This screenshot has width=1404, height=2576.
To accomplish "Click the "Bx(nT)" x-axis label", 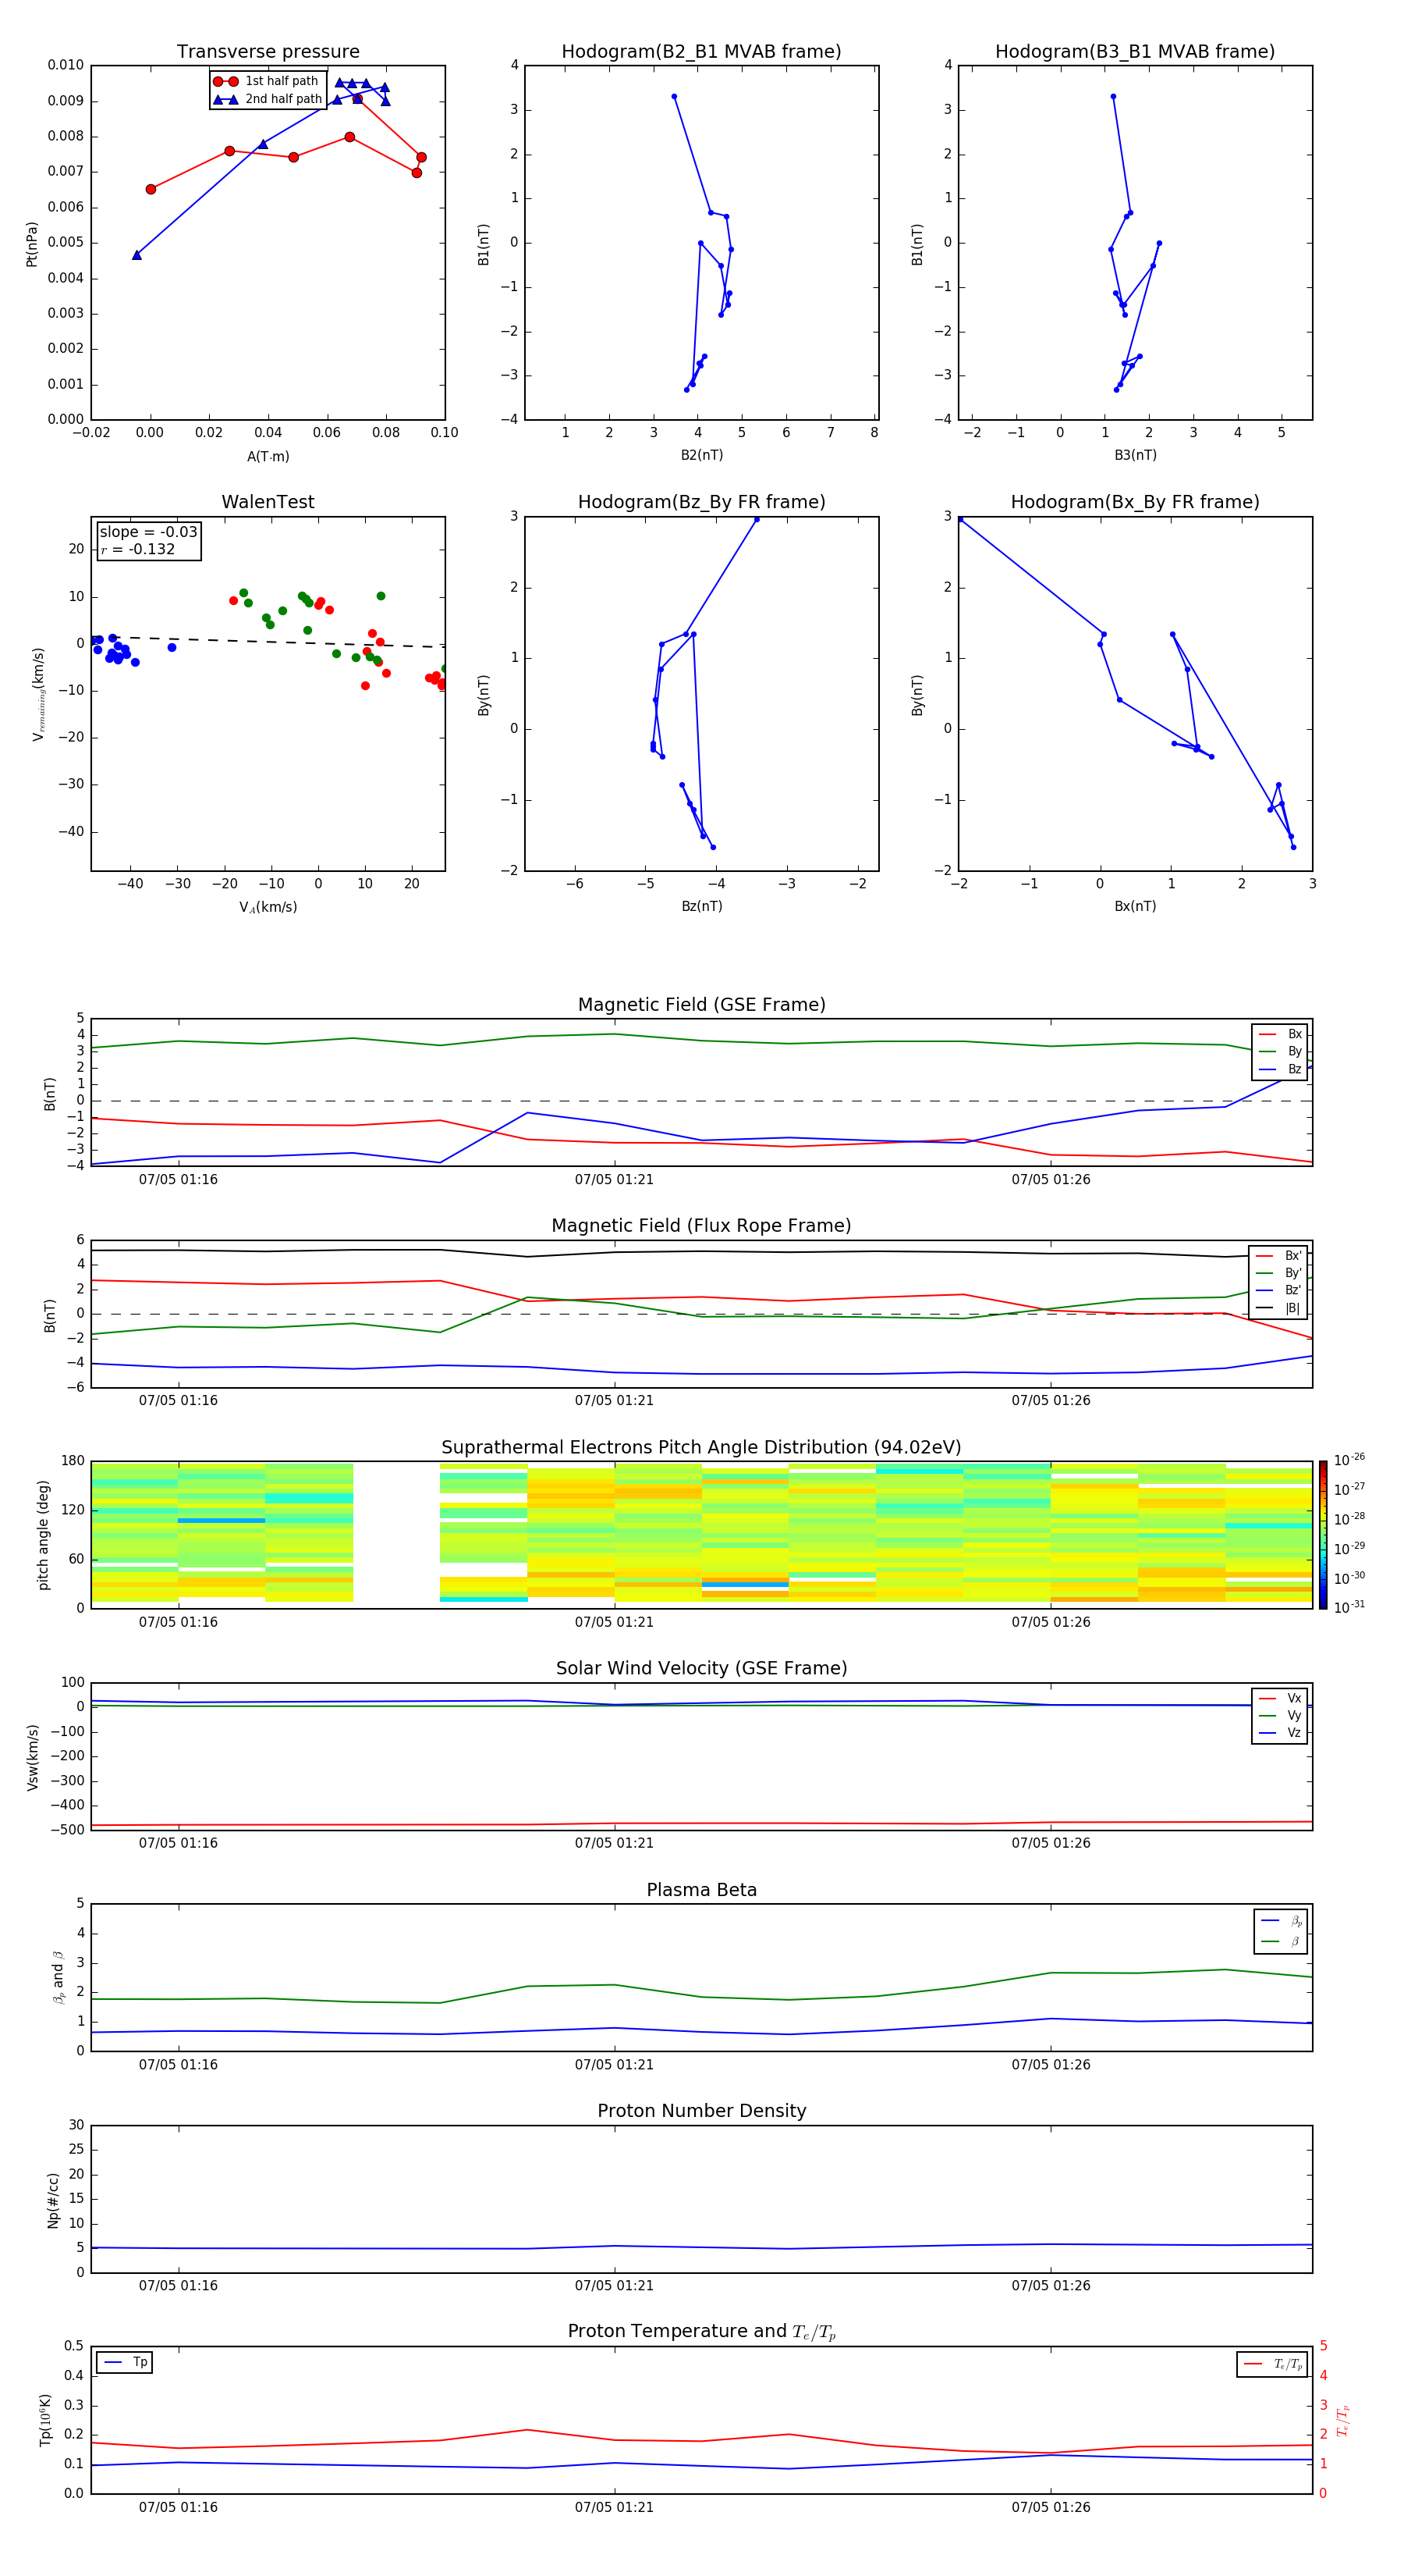I will click(x=1135, y=907).
